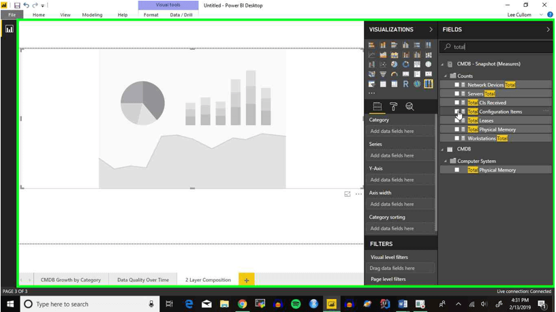The width and height of the screenshot is (556, 312).
Task: Select the R script visual
Action: (x=405, y=84)
